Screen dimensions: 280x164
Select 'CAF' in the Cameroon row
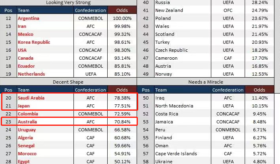(x=228, y=58)
